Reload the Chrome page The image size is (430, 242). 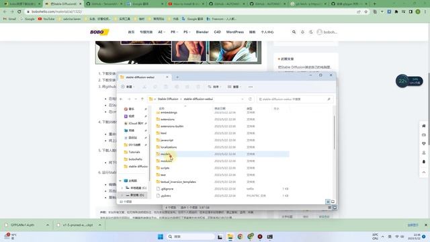click(19, 11)
